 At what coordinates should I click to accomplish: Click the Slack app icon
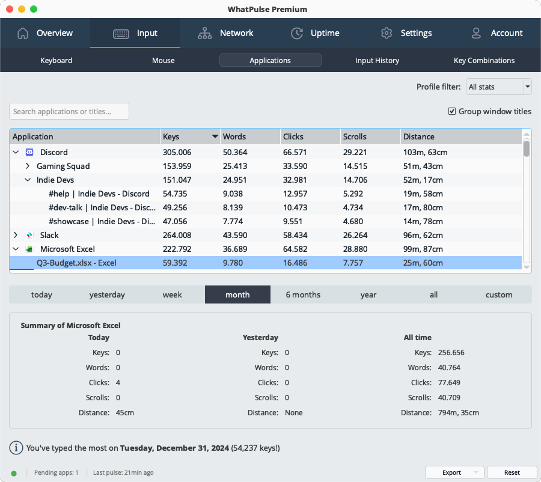click(29, 236)
